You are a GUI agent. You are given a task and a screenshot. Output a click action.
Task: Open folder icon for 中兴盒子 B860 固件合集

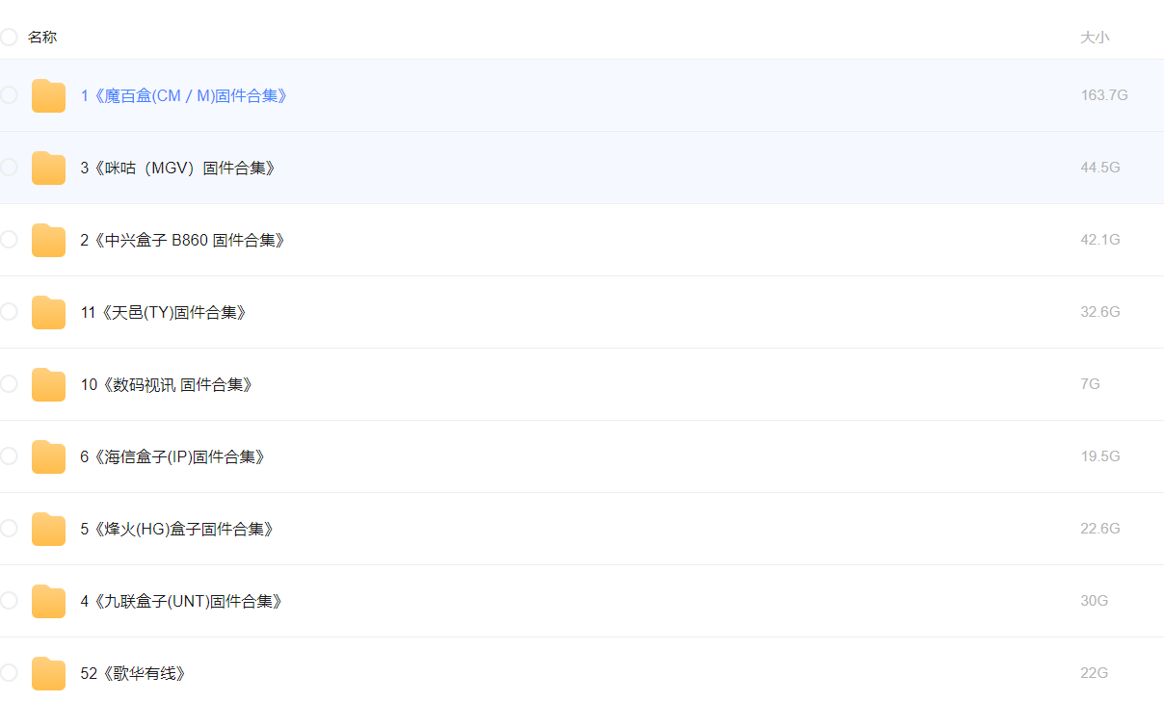coord(48,240)
